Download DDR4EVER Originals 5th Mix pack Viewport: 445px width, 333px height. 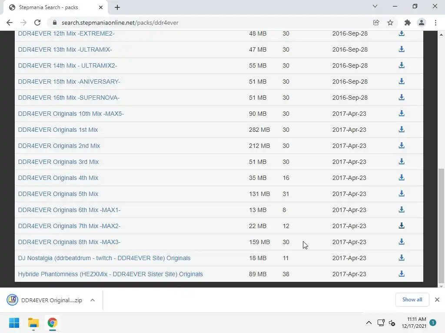click(x=401, y=194)
